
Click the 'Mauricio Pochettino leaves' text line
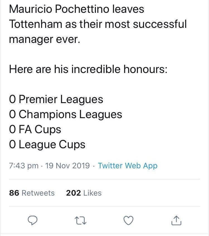pyautogui.click(x=76, y=9)
